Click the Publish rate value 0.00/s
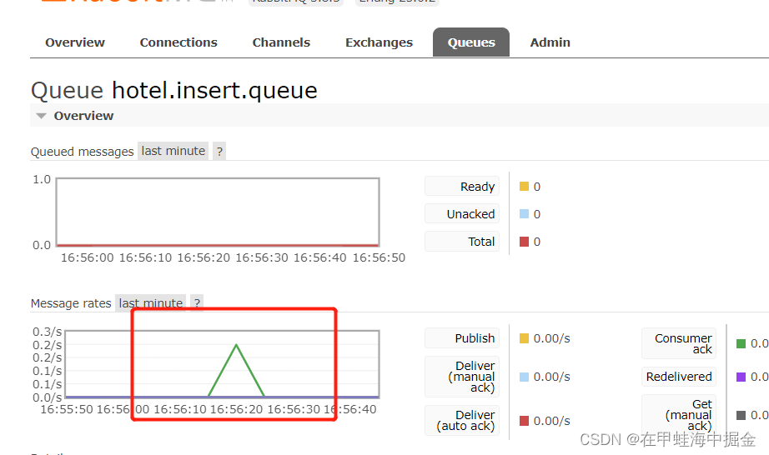769x455 pixels. pos(552,338)
